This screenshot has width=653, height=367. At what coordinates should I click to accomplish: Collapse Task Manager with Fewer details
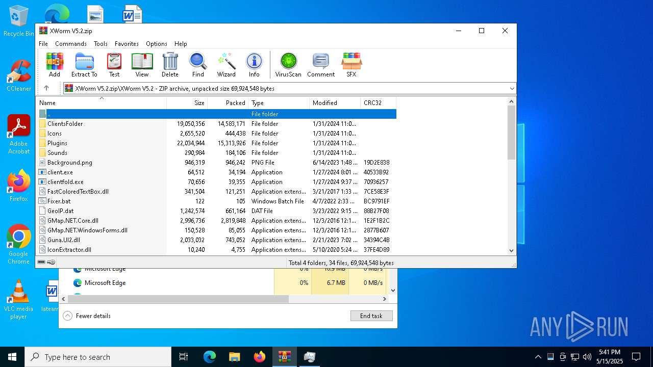(87, 316)
